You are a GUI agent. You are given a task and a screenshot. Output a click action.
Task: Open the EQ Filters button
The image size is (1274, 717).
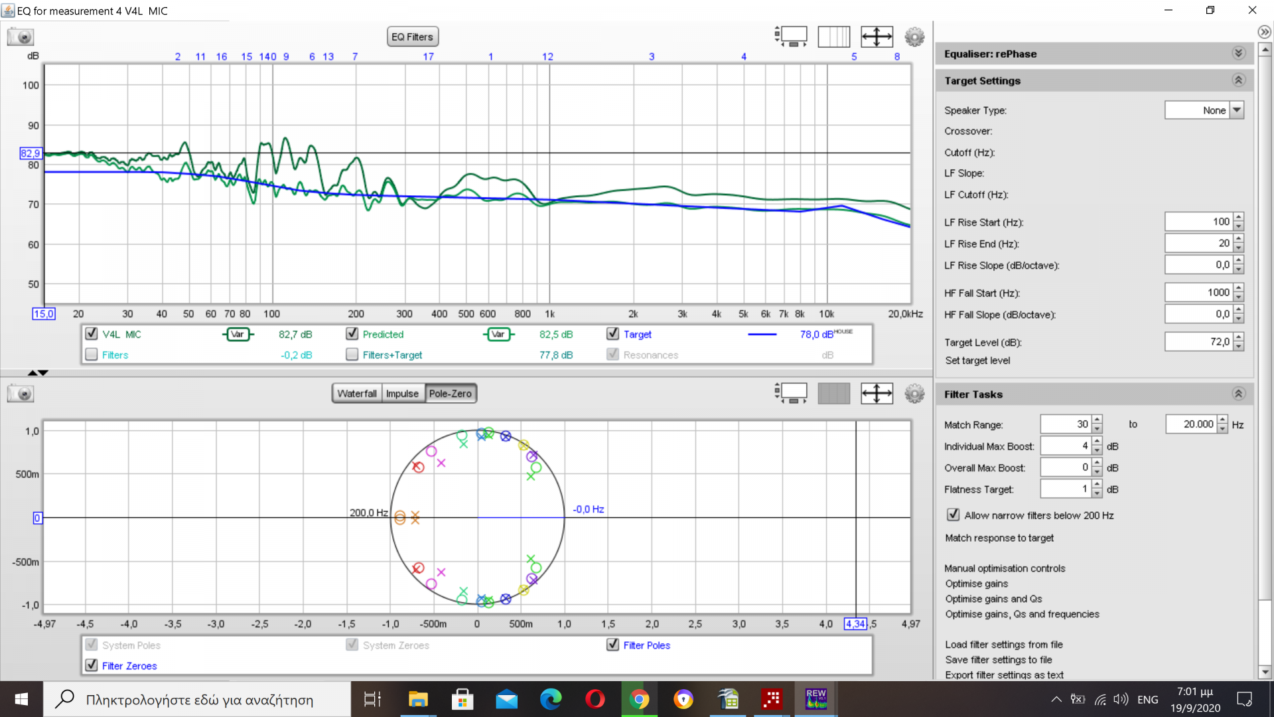point(412,37)
